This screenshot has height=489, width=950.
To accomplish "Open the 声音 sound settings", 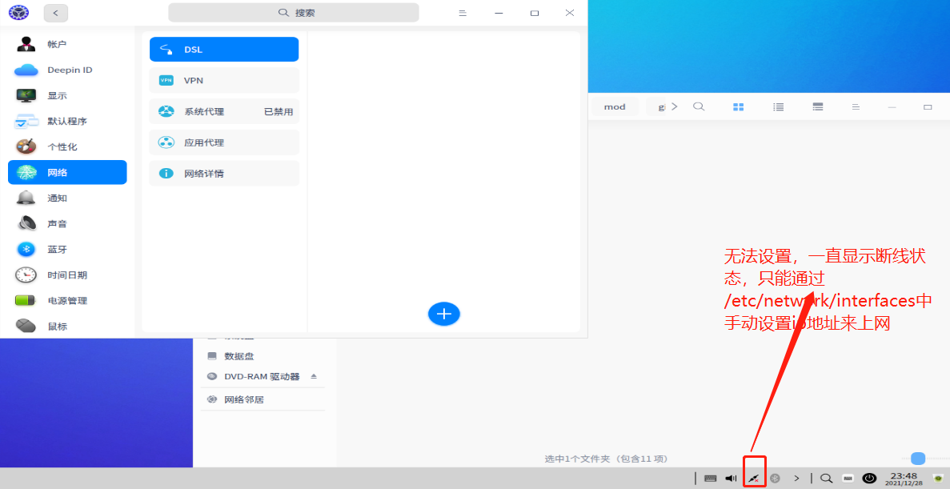I will coord(67,223).
